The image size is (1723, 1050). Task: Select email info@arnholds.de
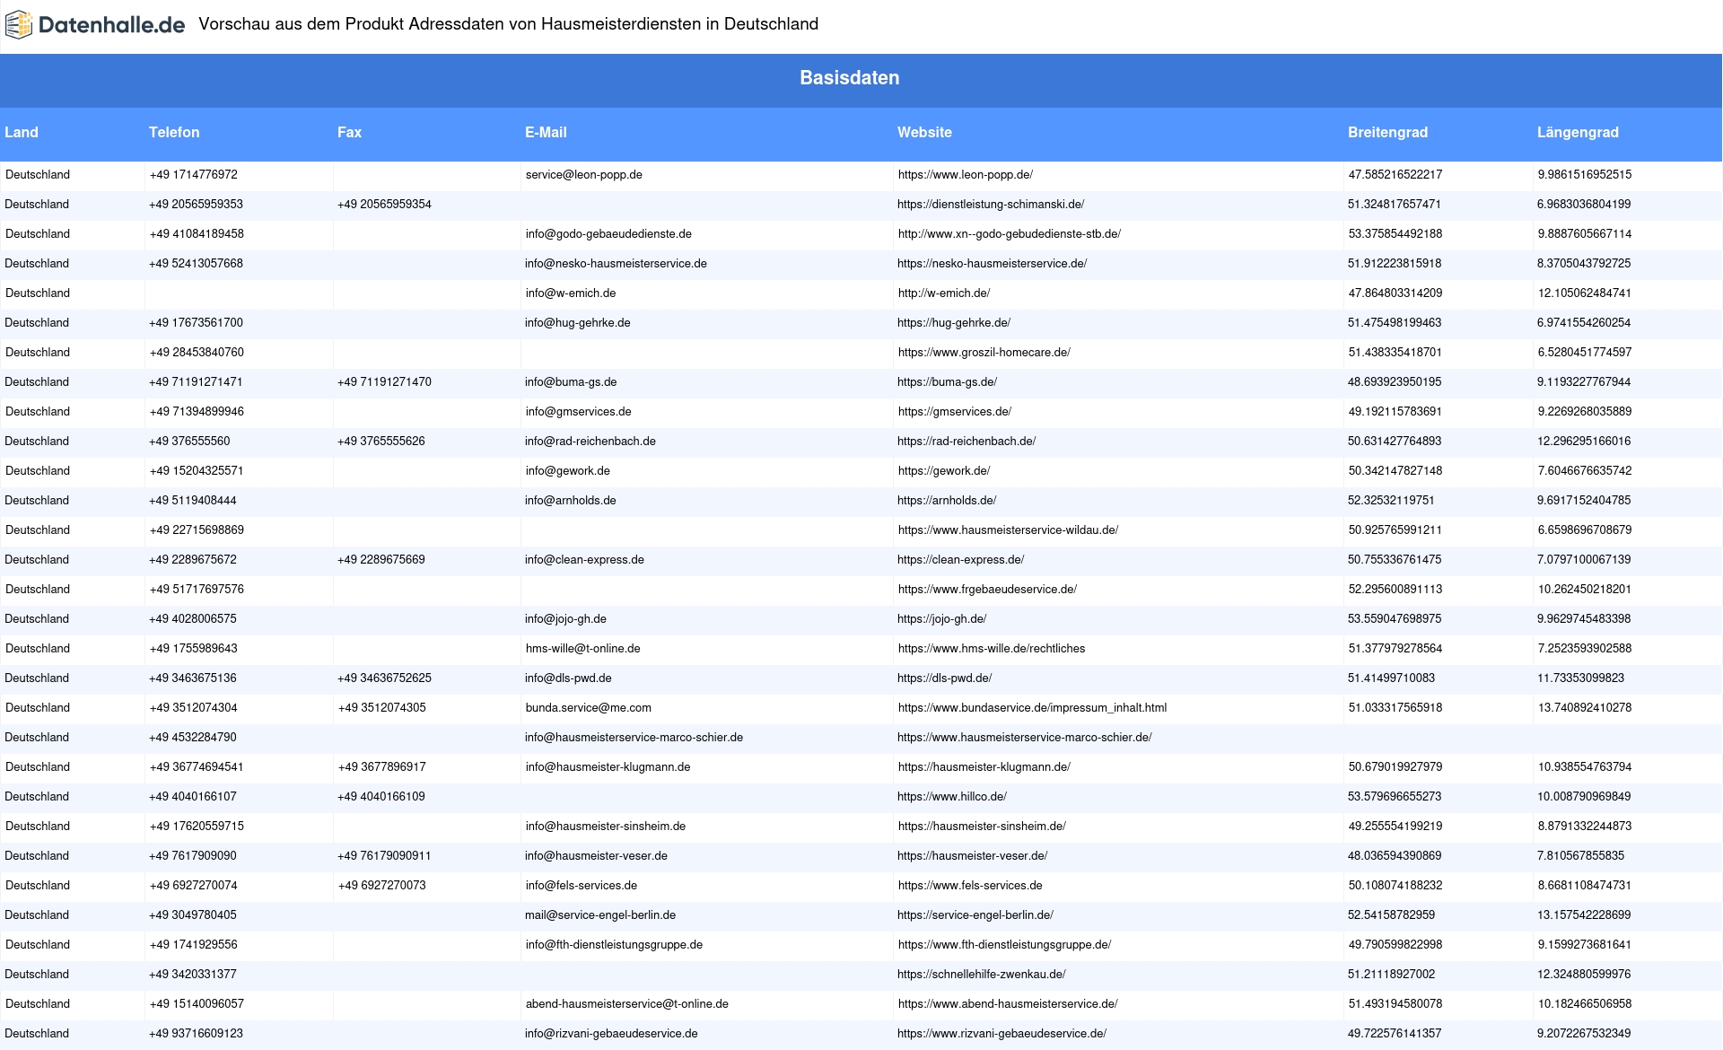571,501
